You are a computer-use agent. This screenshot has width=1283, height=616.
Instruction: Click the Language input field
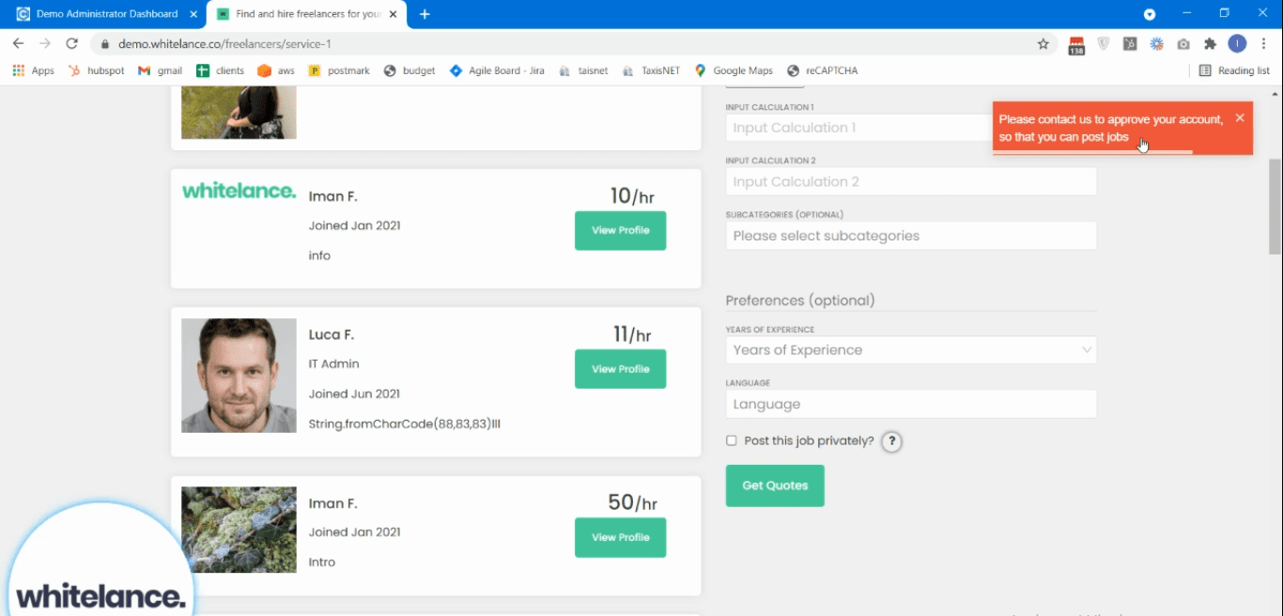point(911,404)
